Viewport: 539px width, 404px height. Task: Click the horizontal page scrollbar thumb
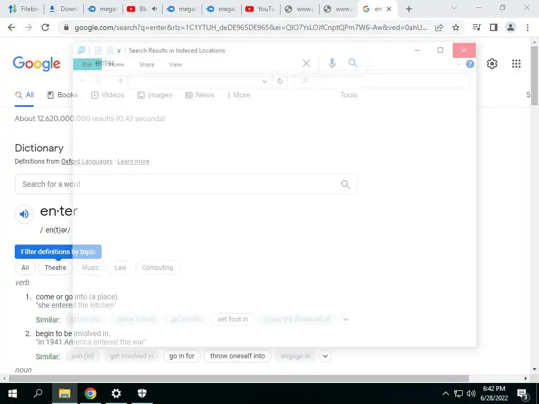239,378
